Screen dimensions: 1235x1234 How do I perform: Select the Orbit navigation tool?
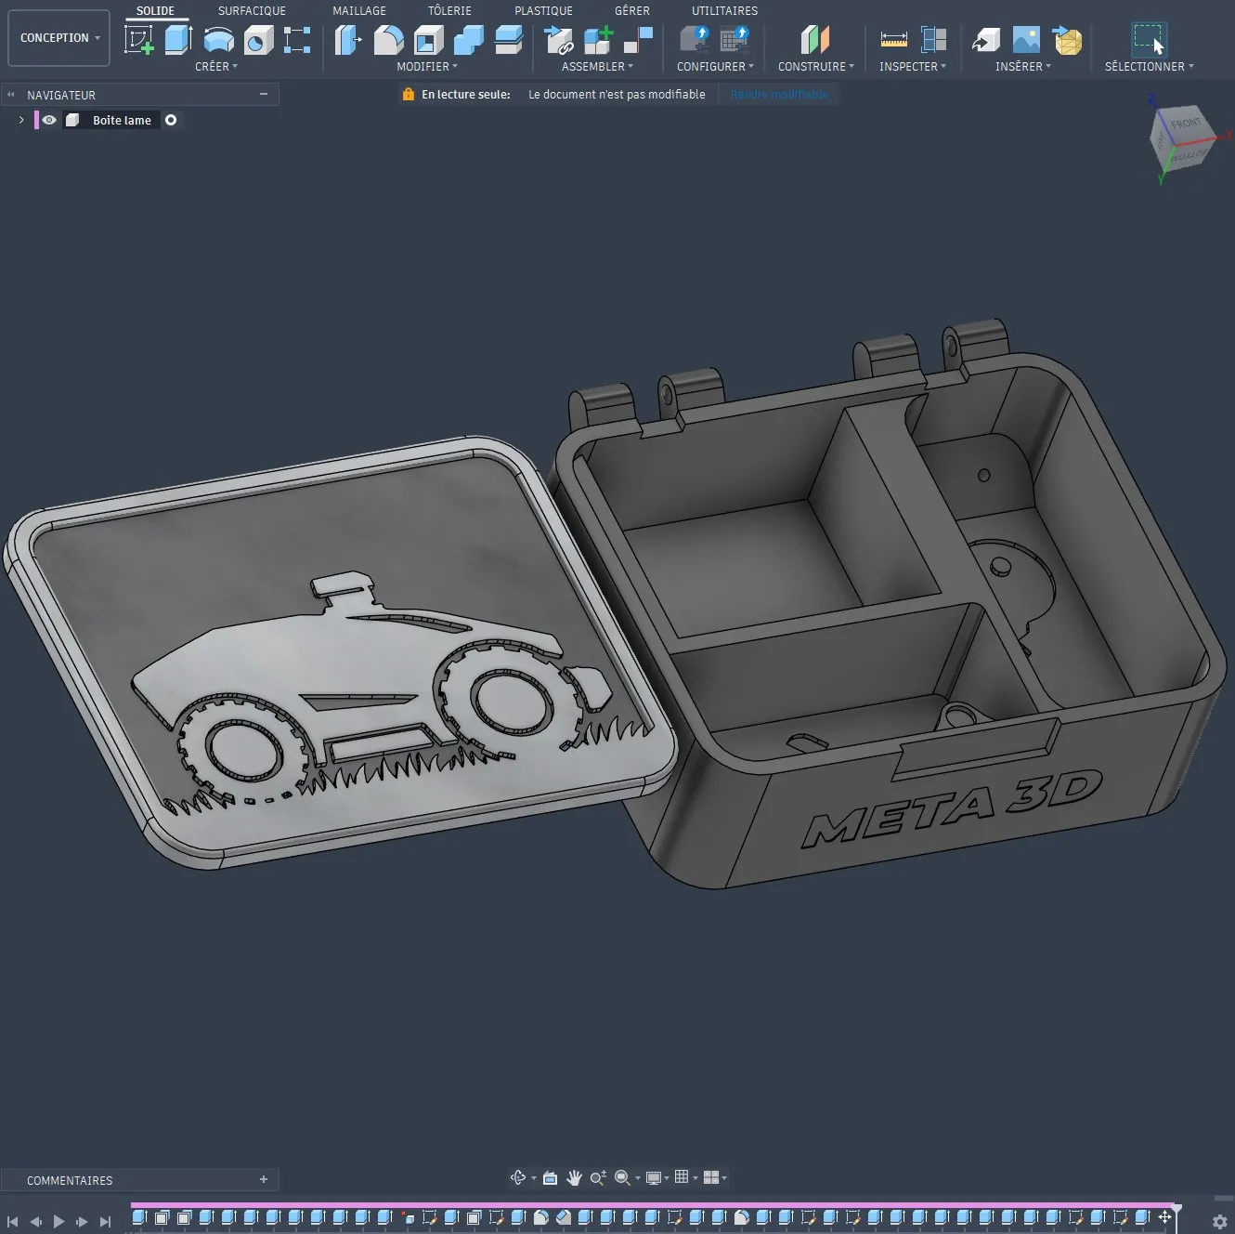click(x=518, y=1177)
